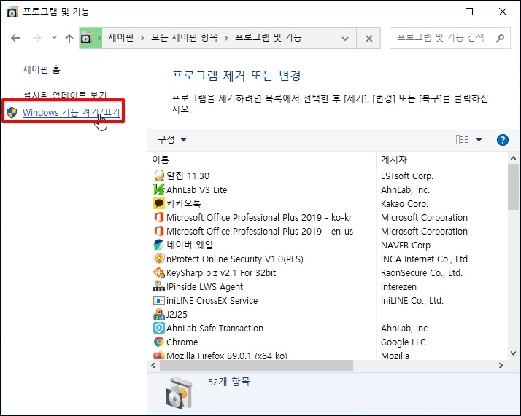This screenshot has height=416, width=521.
Task: Open the 제어판 홈 link
Action: click(42, 69)
